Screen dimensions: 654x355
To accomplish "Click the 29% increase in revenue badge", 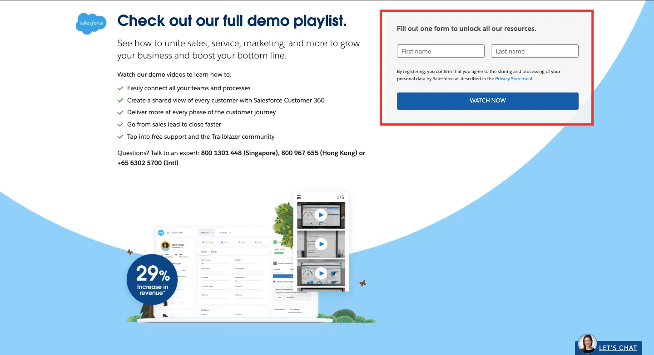I will click(152, 279).
